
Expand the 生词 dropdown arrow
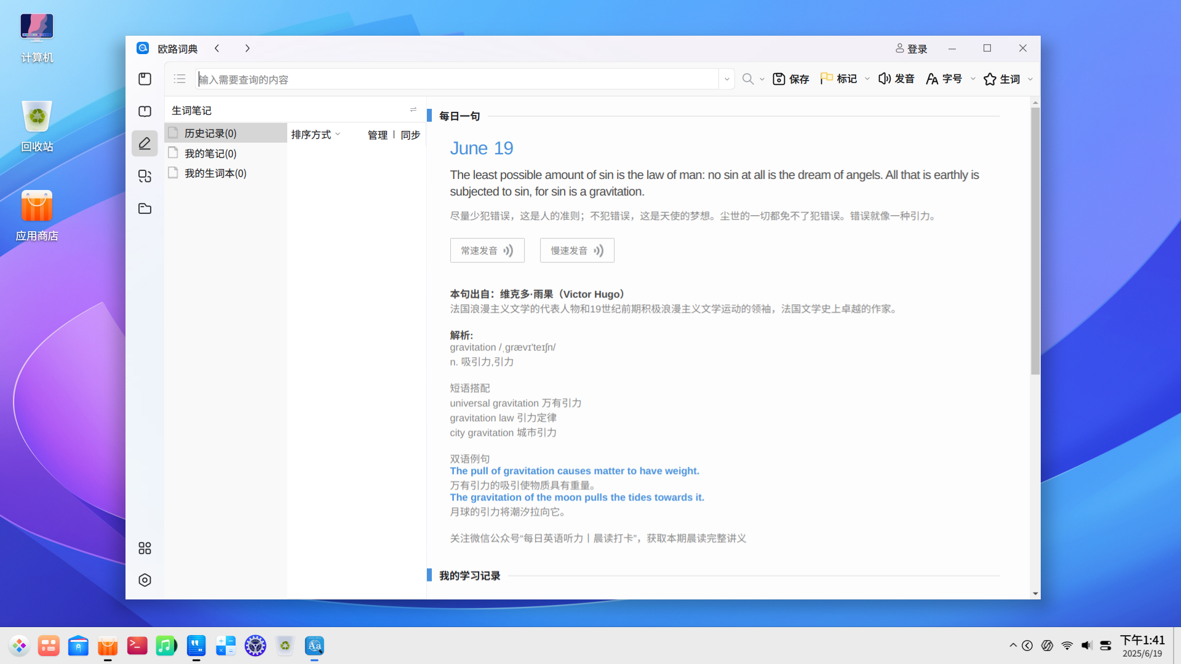tap(1030, 79)
